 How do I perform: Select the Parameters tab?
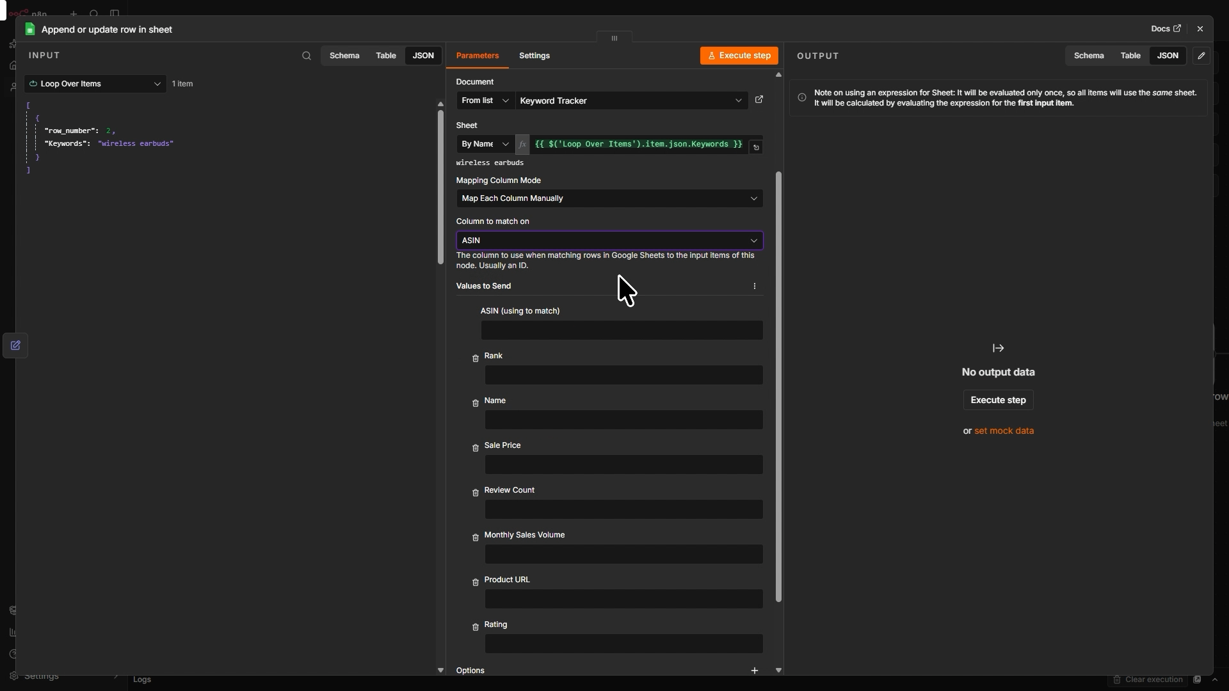point(478,56)
